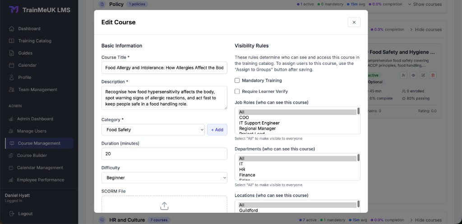This screenshot has width=462, height=224.
Task: Click the 80% passing star icon
Action: 404,98
